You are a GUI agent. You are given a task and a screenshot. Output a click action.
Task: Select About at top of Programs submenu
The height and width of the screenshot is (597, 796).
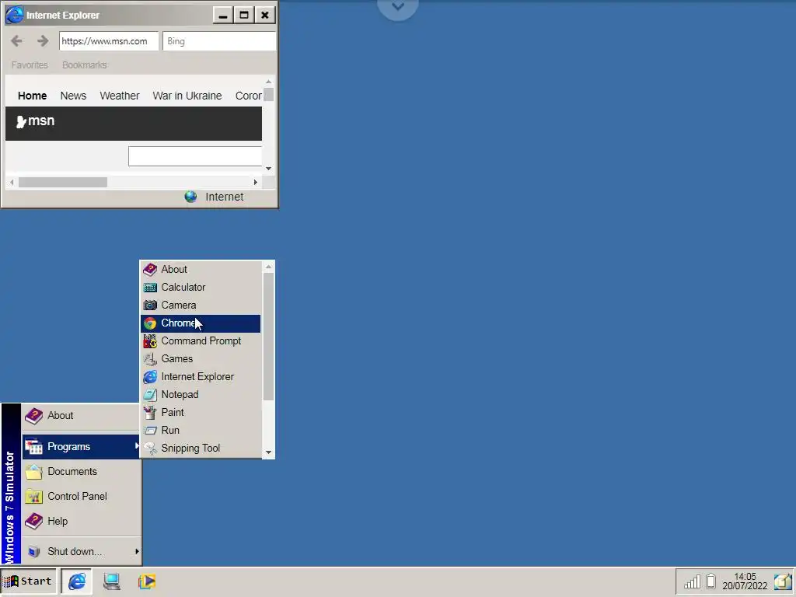[x=201, y=270]
